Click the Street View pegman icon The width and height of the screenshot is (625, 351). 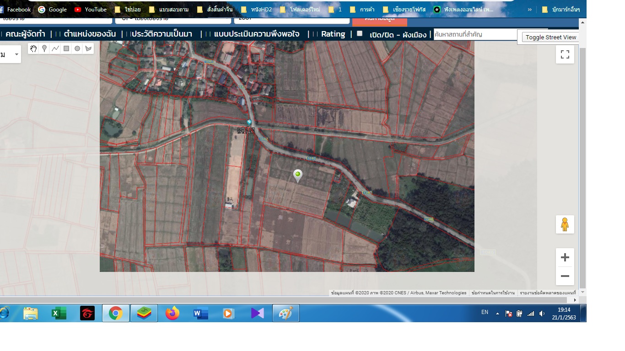[565, 224]
